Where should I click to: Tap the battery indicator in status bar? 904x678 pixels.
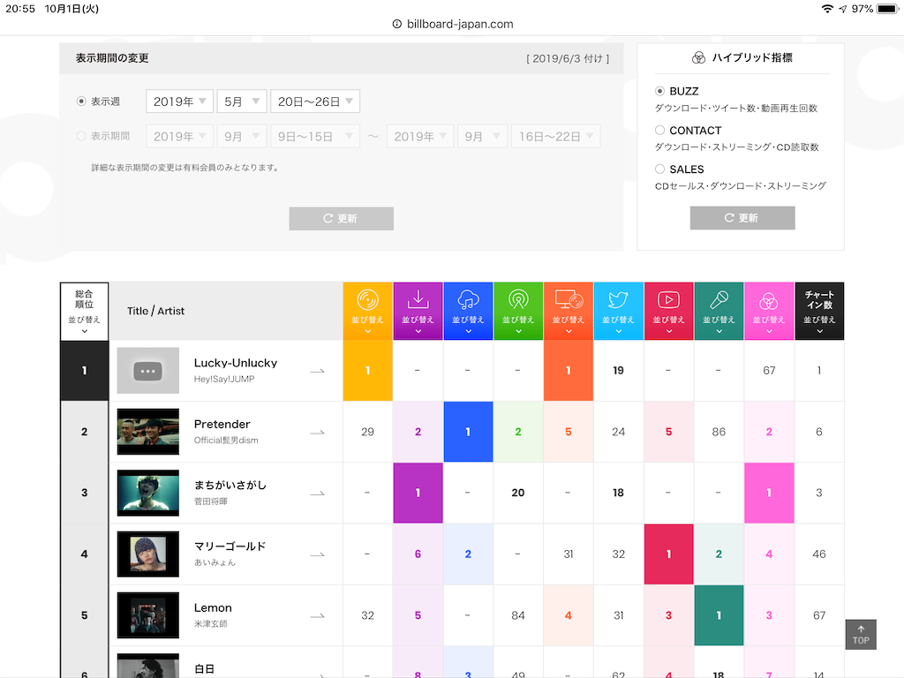(888, 9)
